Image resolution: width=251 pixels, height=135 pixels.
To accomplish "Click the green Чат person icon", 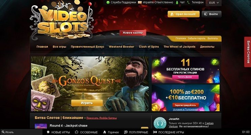I will coord(177,3).
